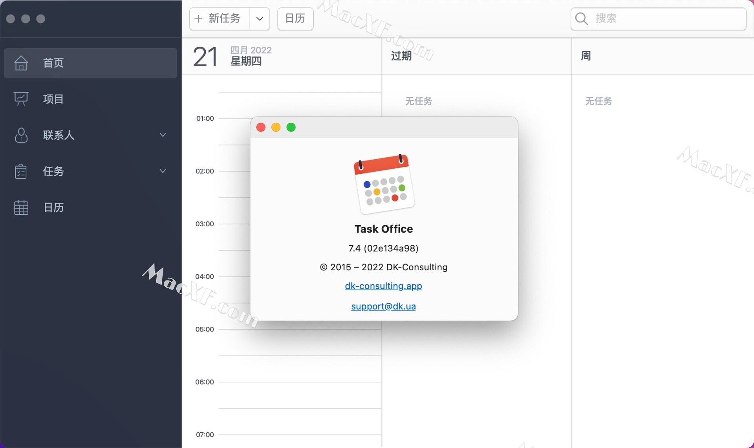This screenshot has height=448, width=754.
Task: Select the Projects presentation board icon
Action: point(21,99)
